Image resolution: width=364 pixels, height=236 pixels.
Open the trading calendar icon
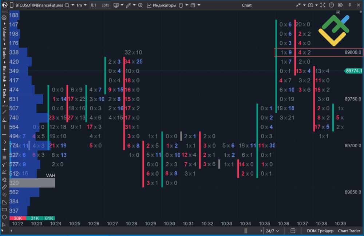click(293, 231)
